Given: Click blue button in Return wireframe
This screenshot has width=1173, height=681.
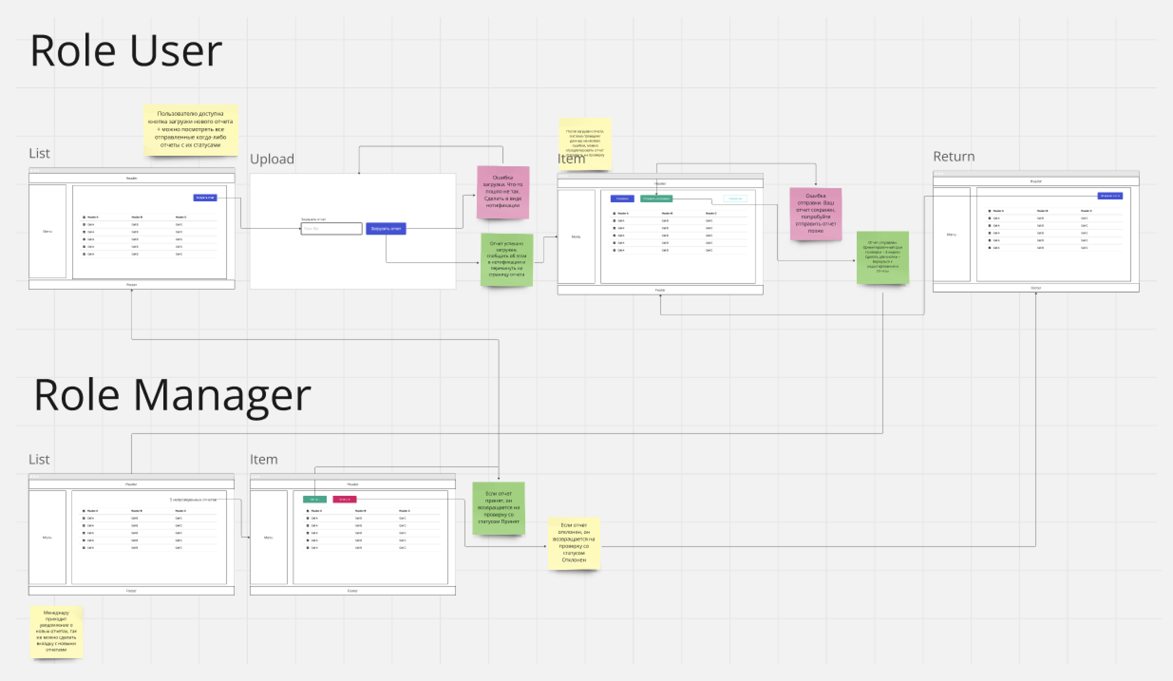Looking at the screenshot, I should [1110, 196].
